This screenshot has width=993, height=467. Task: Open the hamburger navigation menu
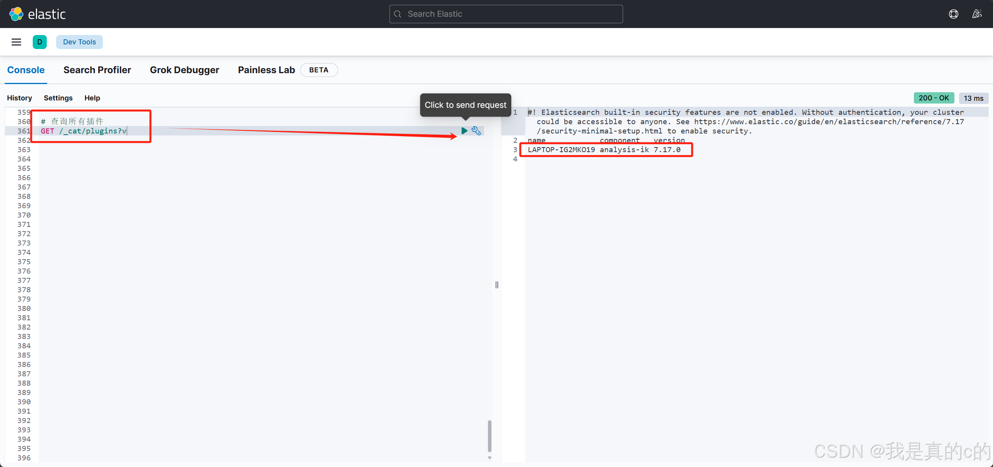[x=16, y=42]
